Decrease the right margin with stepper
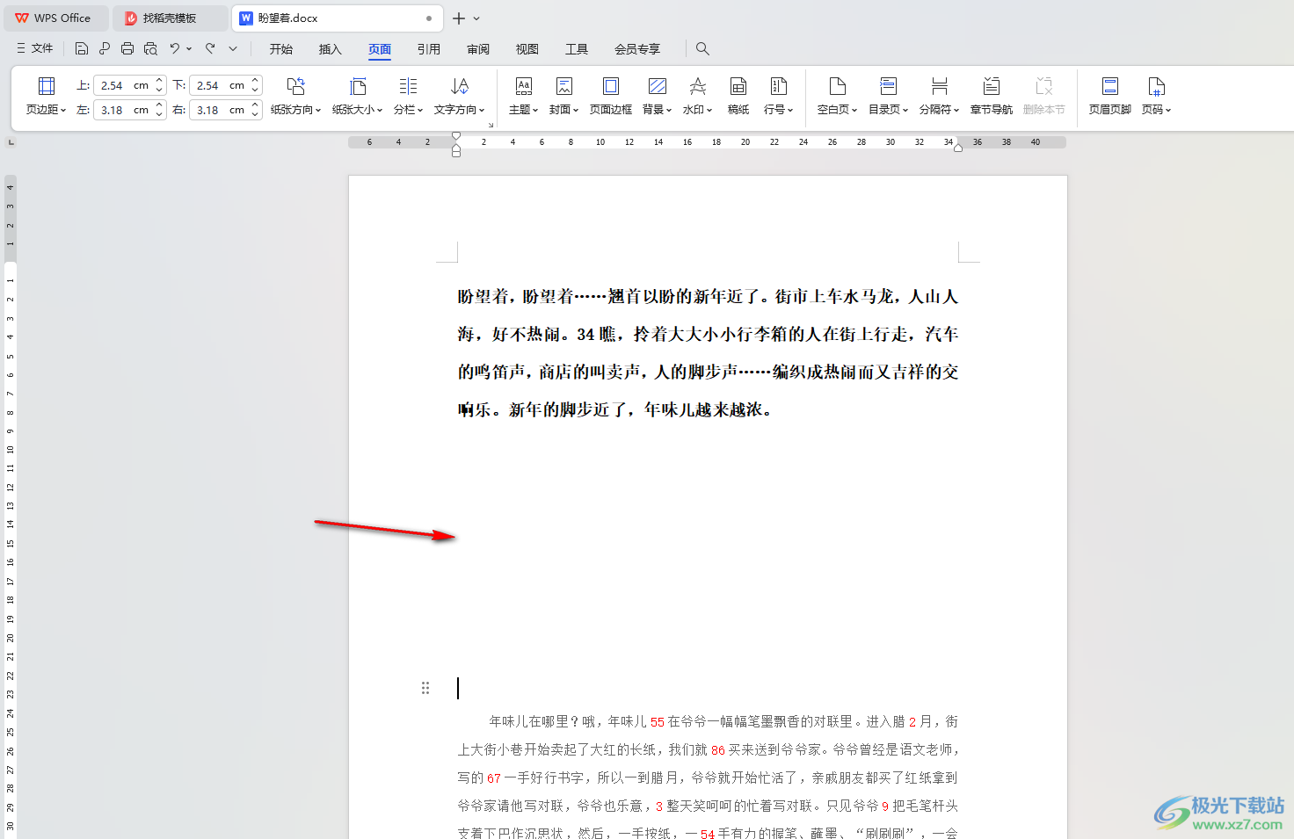The height and width of the screenshot is (839, 1294). 255,114
